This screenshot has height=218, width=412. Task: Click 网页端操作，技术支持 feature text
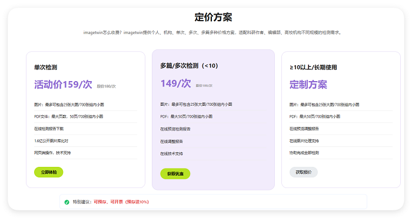click(x=52, y=153)
